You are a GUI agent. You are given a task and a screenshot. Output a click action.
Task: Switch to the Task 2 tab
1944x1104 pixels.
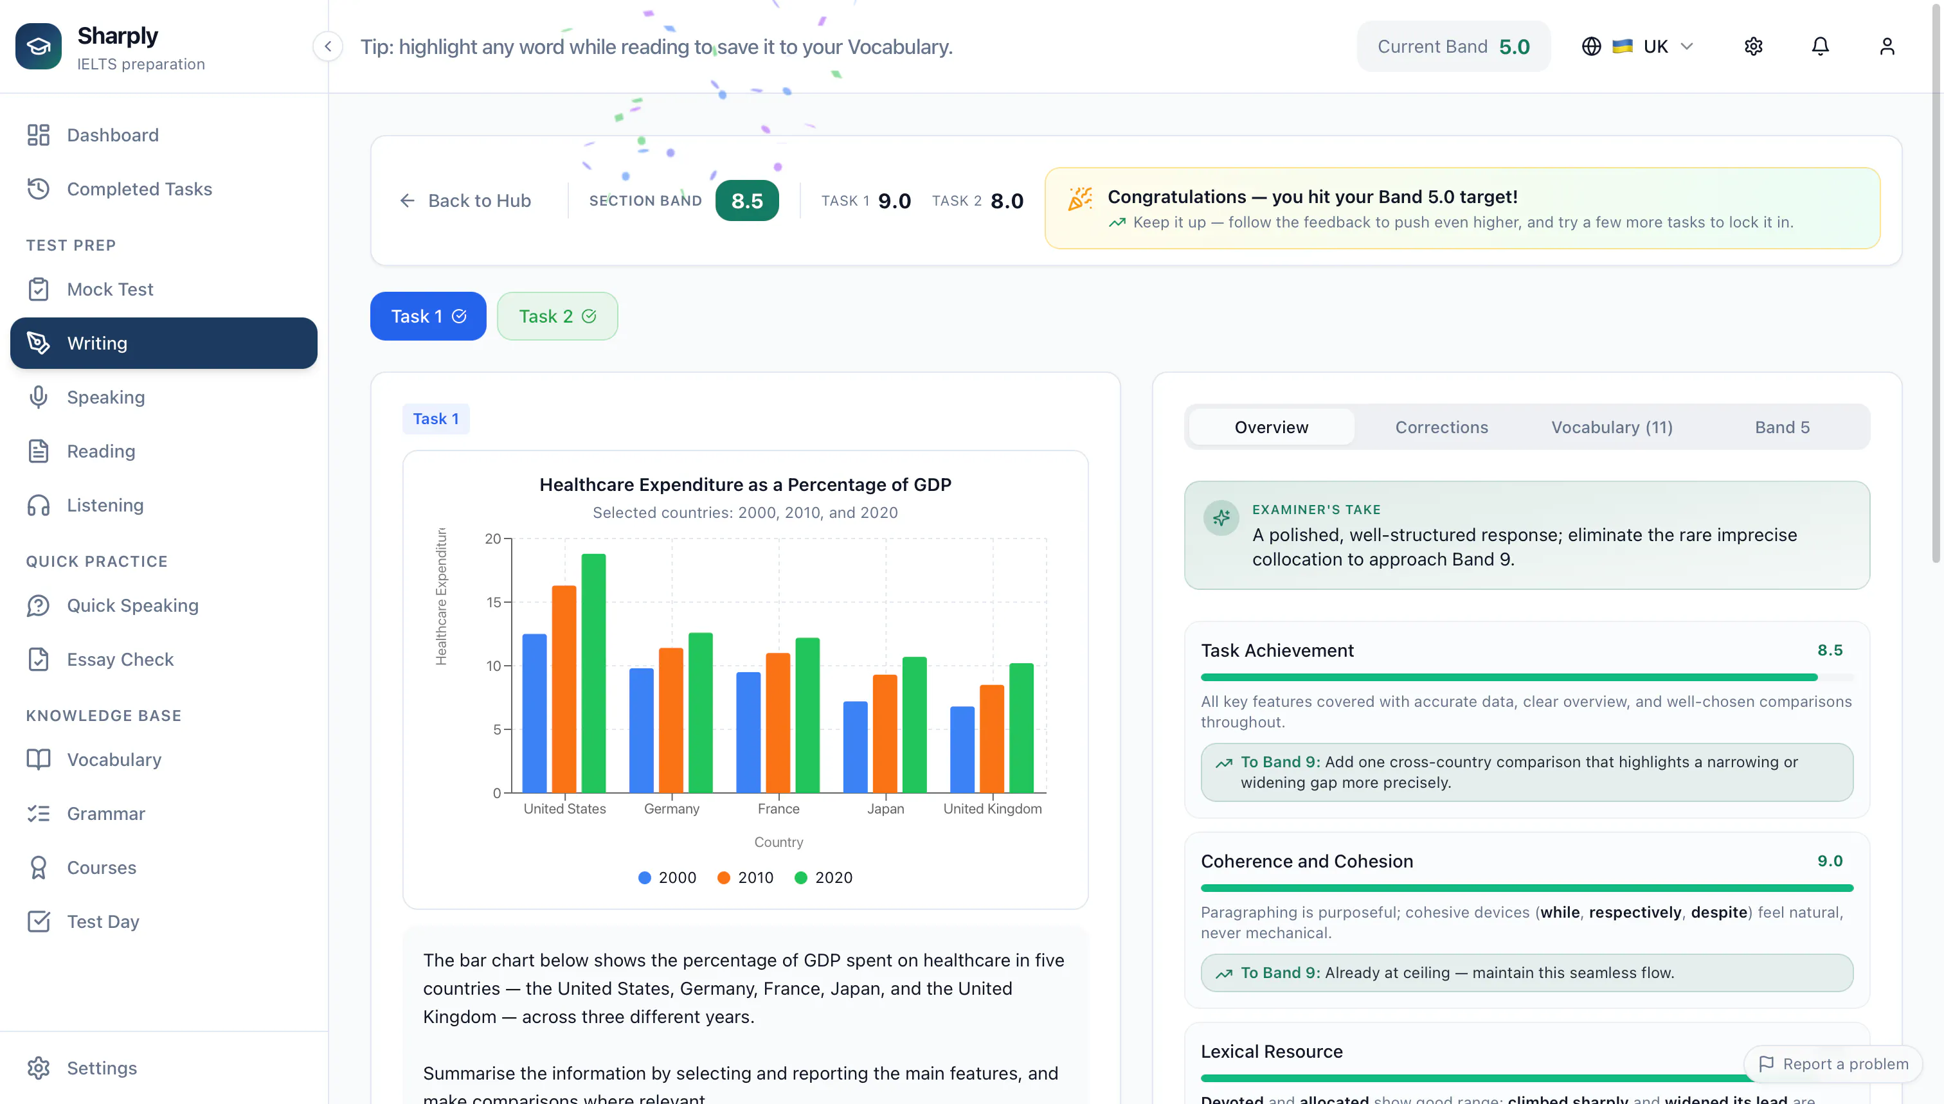(x=557, y=316)
